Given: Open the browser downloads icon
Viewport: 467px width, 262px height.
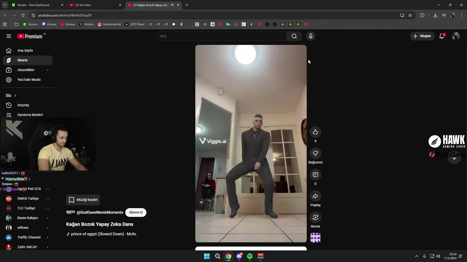Looking at the screenshot, I should click(435, 15).
